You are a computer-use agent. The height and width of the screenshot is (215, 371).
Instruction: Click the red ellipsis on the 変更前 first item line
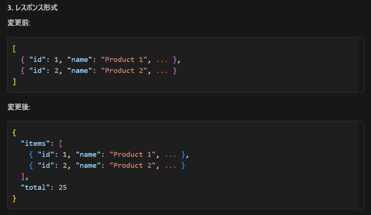click(x=162, y=59)
